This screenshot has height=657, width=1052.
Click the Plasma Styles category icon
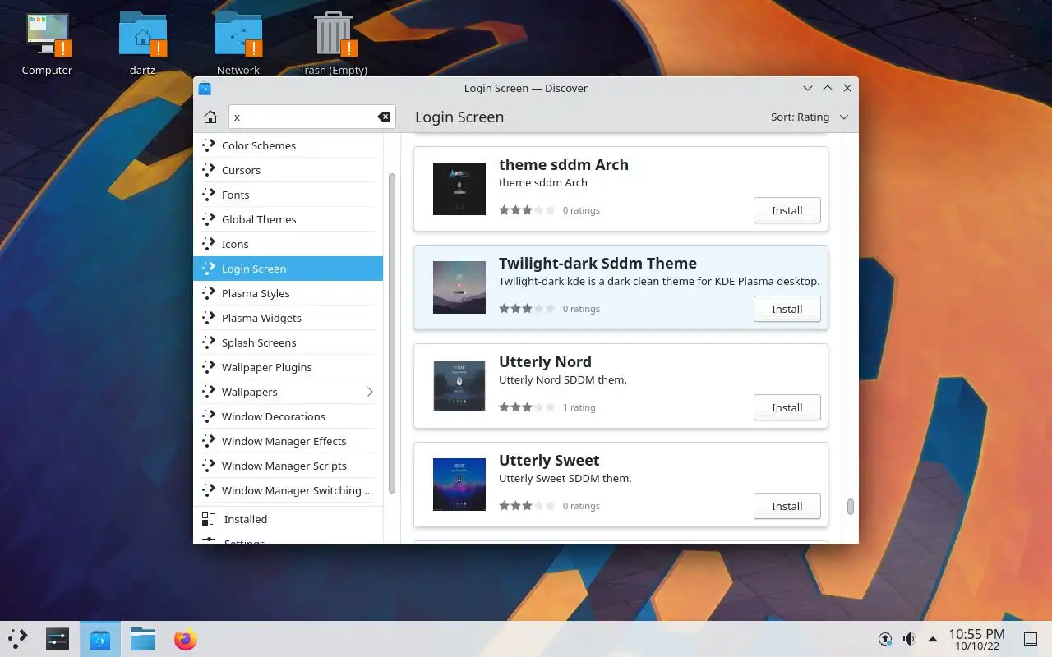click(209, 293)
